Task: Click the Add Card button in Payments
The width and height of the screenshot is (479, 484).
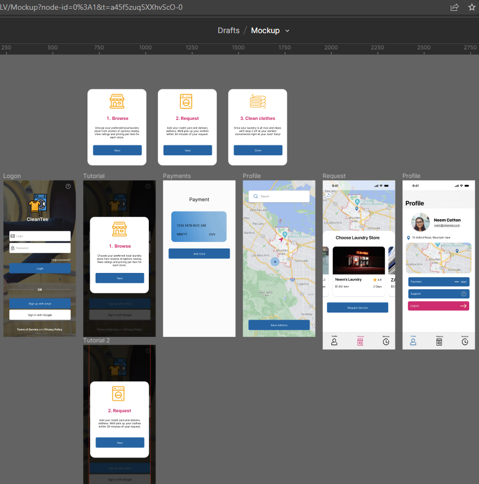Action: pyautogui.click(x=199, y=253)
